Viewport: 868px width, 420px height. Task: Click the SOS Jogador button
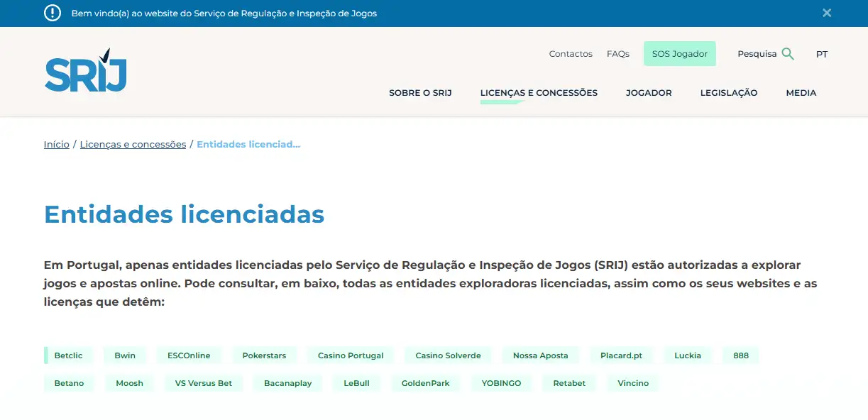pos(680,54)
